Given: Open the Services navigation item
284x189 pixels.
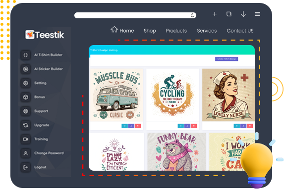Looking at the screenshot, I should 207,31.
